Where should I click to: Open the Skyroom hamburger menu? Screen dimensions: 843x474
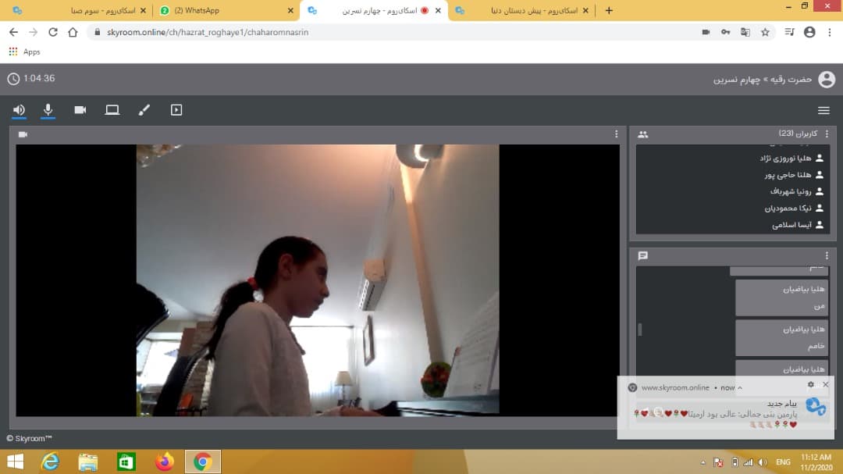click(x=823, y=110)
